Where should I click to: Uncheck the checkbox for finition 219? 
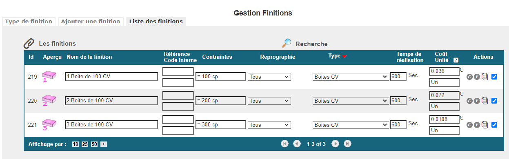click(494, 77)
